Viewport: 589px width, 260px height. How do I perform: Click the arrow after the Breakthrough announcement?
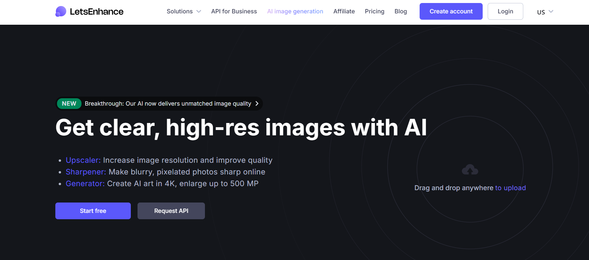[x=257, y=104]
